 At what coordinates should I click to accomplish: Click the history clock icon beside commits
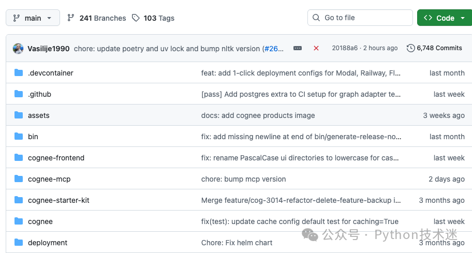(410, 48)
